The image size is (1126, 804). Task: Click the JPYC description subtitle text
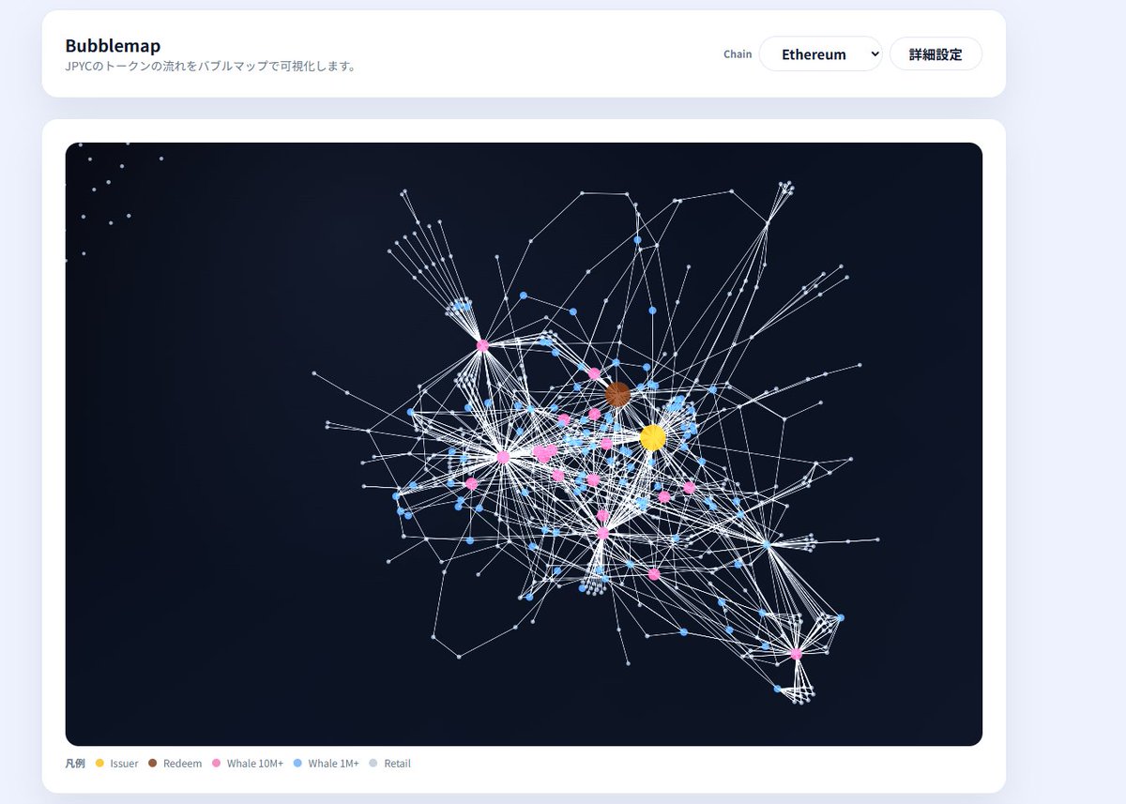click(210, 67)
